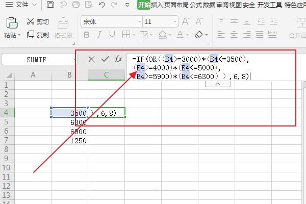306x204 pixels.
Task: Open the 安全 ribbon tab
Action: pyautogui.click(x=249, y=5)
